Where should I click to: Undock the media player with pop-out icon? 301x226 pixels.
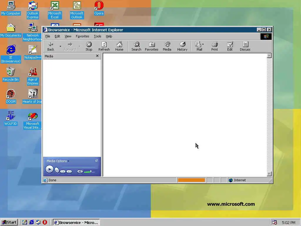point(96,160)
